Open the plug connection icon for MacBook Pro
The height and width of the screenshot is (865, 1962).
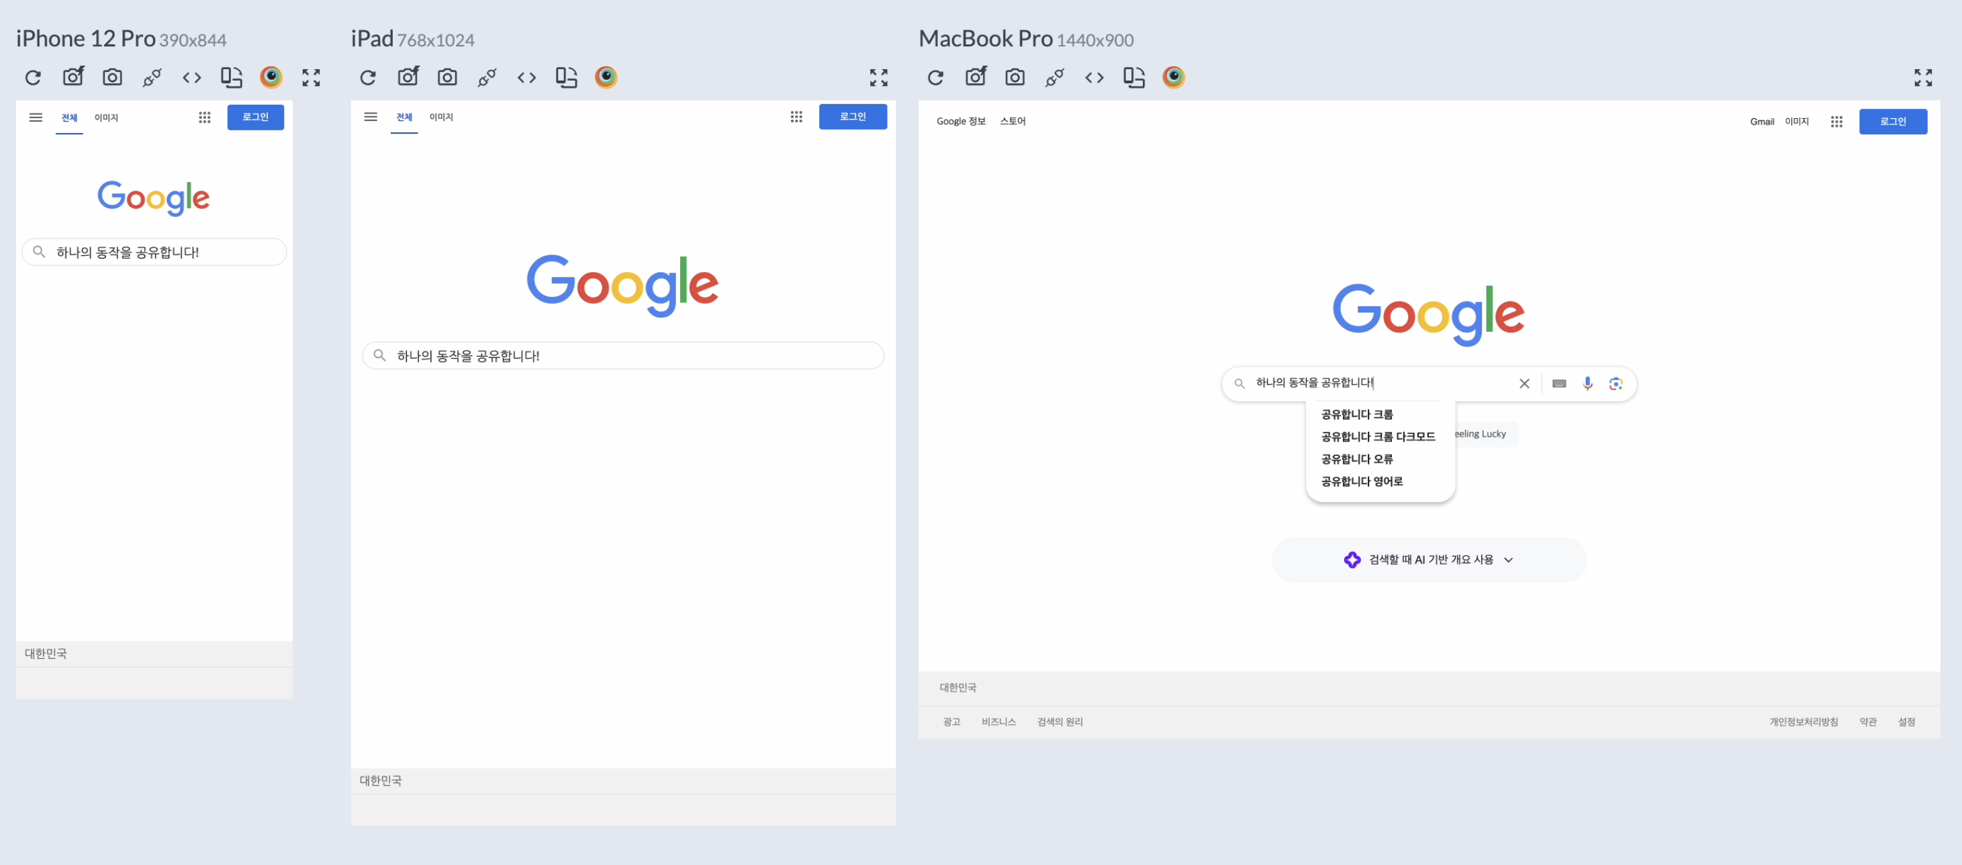(x=1055, y=77)
